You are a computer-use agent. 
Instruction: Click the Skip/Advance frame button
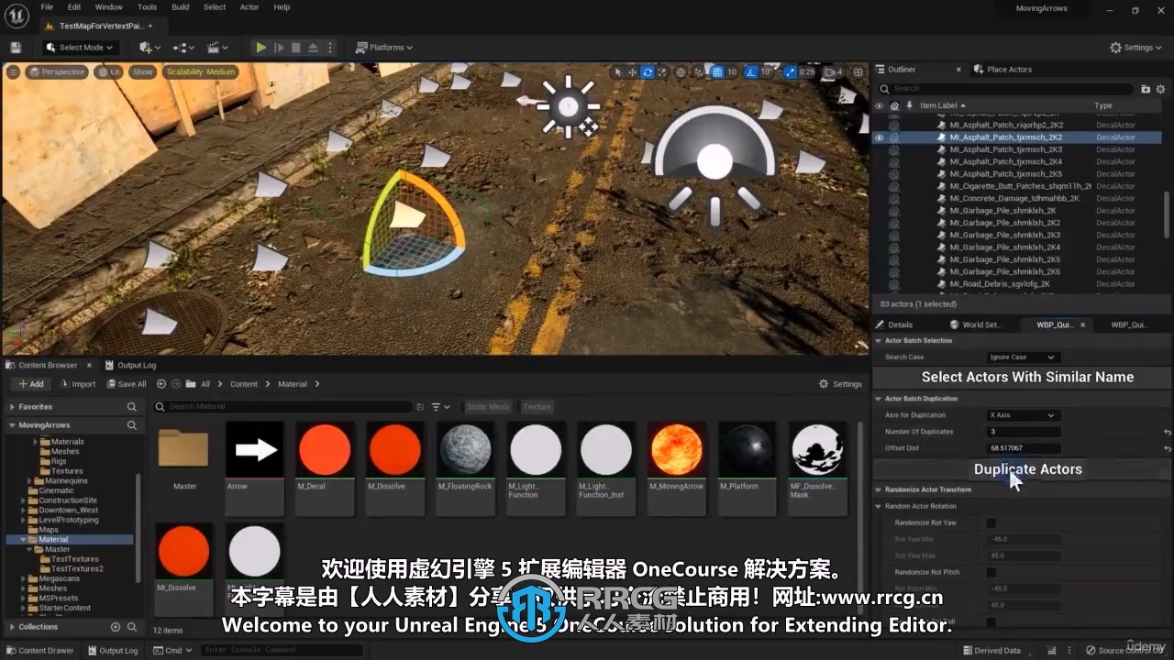[280, 48]
